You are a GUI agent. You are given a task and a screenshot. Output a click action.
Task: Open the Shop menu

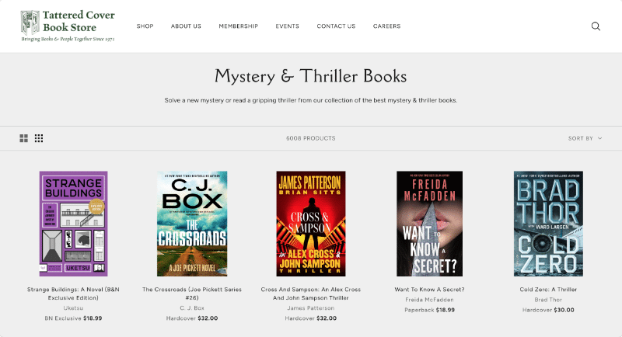pyautogui.click(x=145, y=26)
